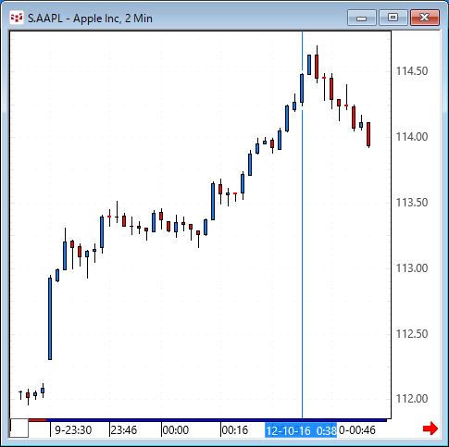The width and height of the screenshot is (449, 447).
Task: Click the 23:46 time axis label
Action: (x=123, y=430)
